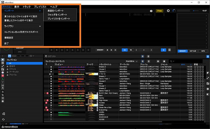210x129 pixels.
Task: Open the ヘルプ menu
Action: (54, 7)
